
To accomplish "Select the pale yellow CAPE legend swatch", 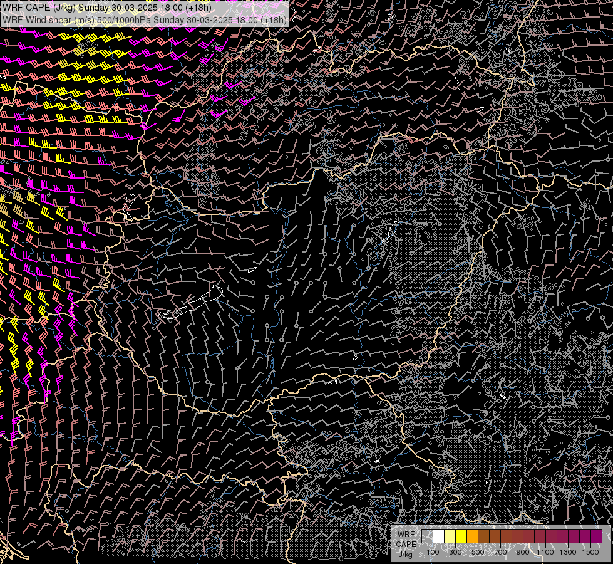I will [x=450, y=536].
